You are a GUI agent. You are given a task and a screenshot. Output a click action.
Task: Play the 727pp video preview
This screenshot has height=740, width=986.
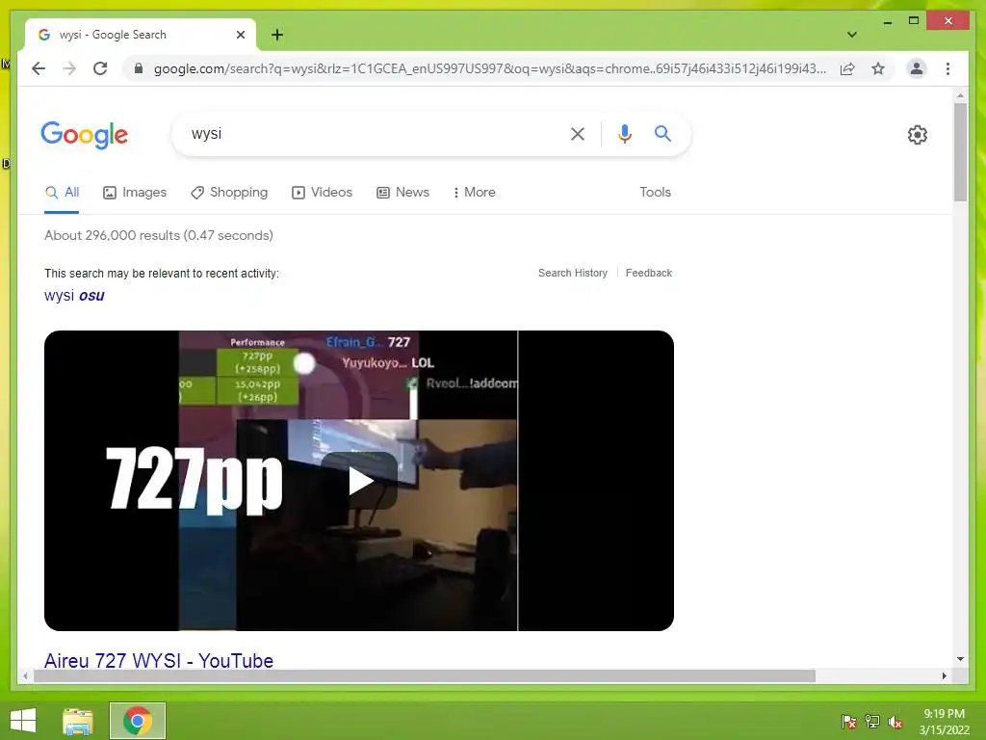(359, 481)
